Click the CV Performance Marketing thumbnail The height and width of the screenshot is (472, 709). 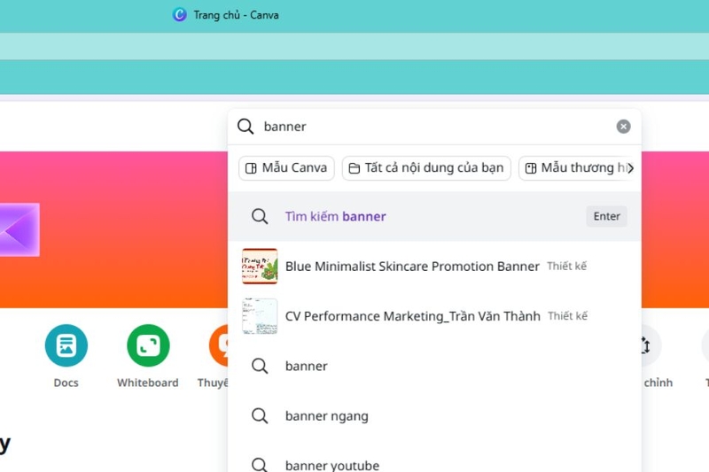click(260, 316)
